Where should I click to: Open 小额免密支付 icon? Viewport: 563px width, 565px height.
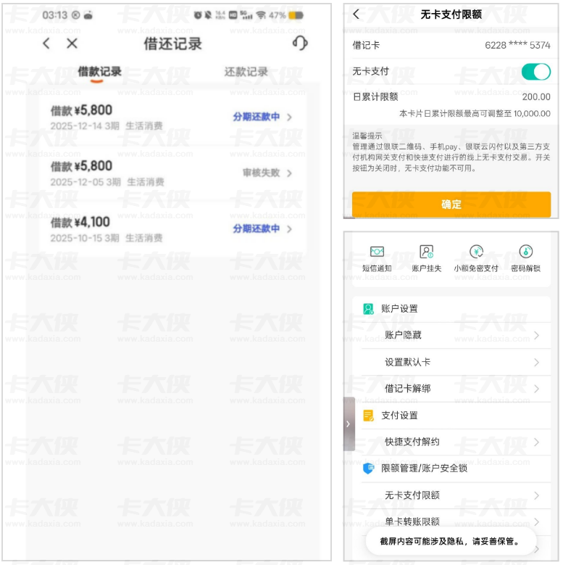click(476, 252)
